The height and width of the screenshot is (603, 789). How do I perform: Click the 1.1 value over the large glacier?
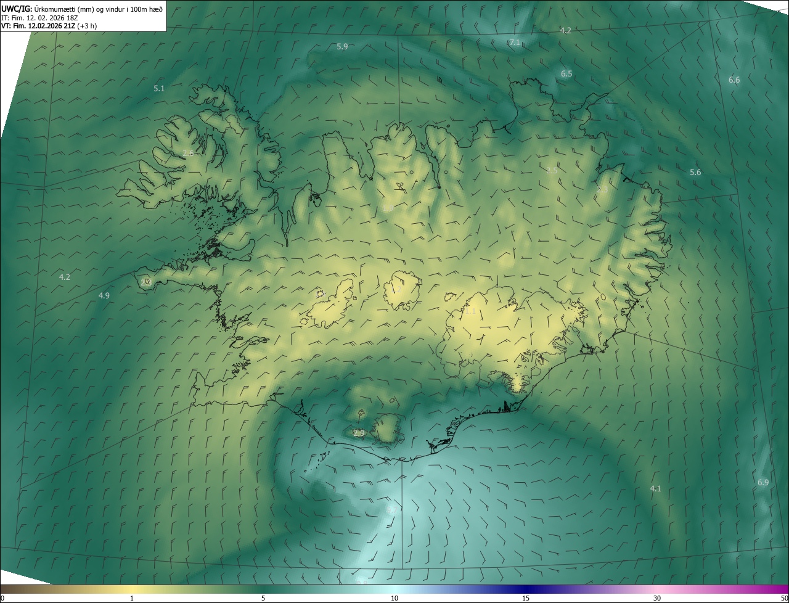pyautogui.click(x=470, y=311)
